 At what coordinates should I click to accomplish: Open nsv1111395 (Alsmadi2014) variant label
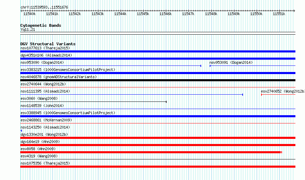point(45,91)
